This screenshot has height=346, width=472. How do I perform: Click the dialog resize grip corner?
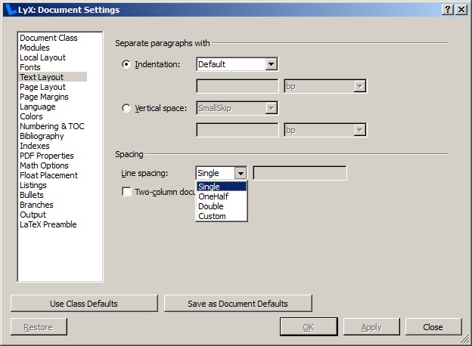[x=464, y=340]
